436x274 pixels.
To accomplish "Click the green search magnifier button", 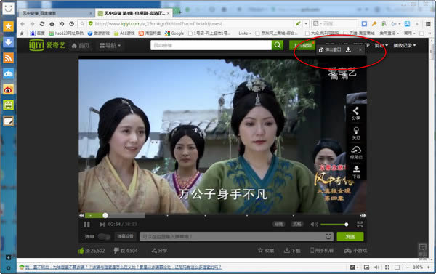I will pyautogui.click(x=278, y=45).
